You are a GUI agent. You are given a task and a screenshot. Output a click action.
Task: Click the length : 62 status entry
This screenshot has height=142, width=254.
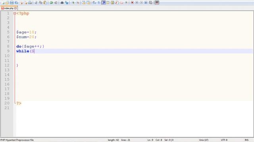(x=113, y=140)
